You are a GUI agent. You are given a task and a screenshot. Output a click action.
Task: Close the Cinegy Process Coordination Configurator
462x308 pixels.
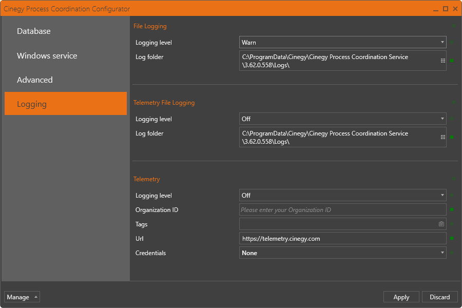click(455, 9)
